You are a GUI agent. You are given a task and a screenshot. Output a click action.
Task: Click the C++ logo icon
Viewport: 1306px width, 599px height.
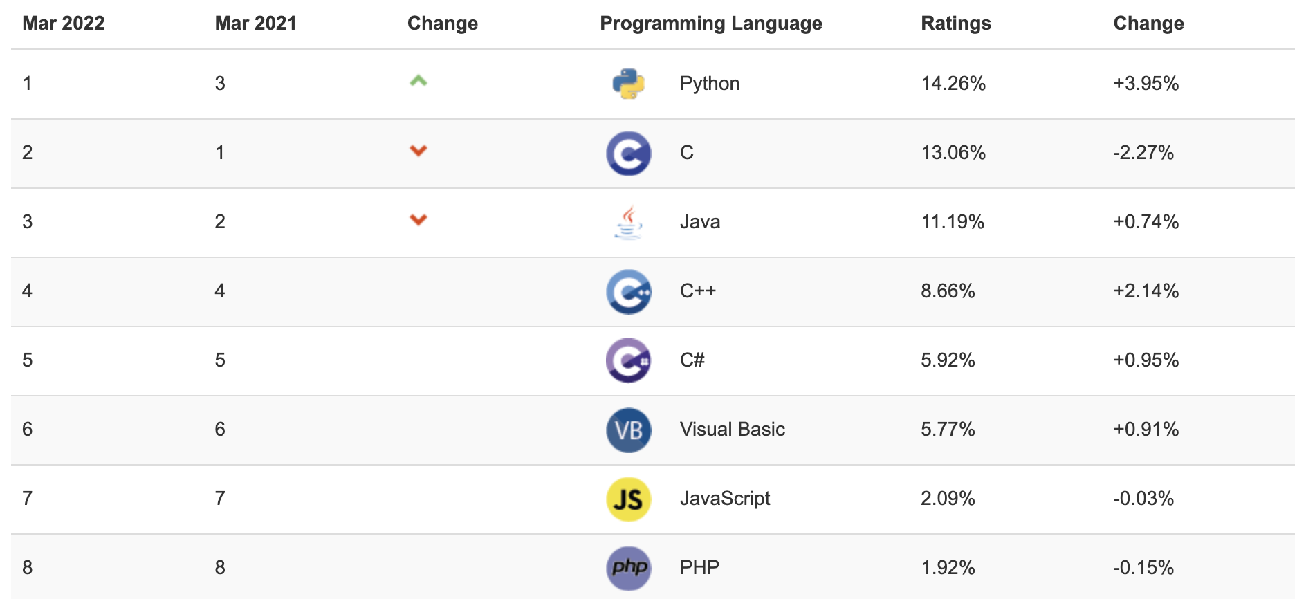pos(628,291)
